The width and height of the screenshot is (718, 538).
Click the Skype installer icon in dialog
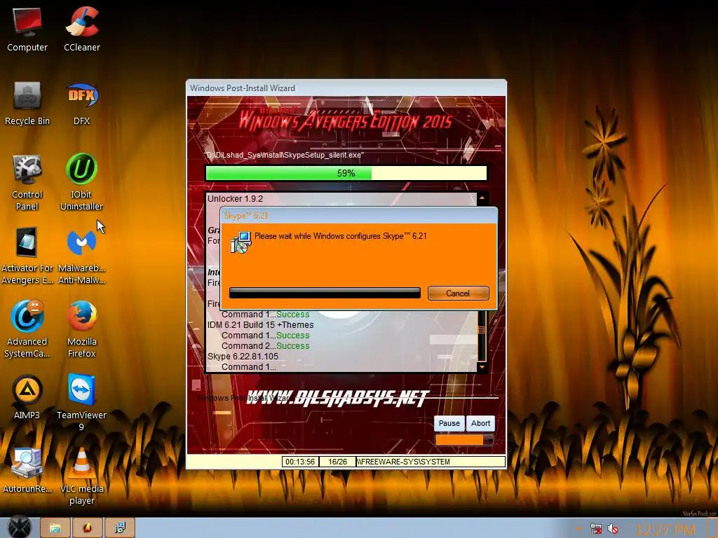241,242
